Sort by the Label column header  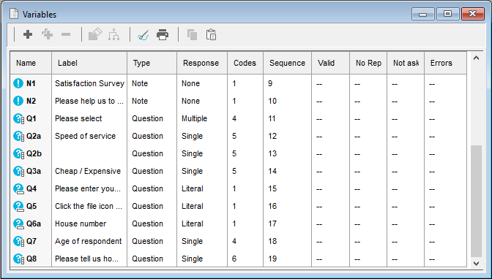[x=89, y=63]
